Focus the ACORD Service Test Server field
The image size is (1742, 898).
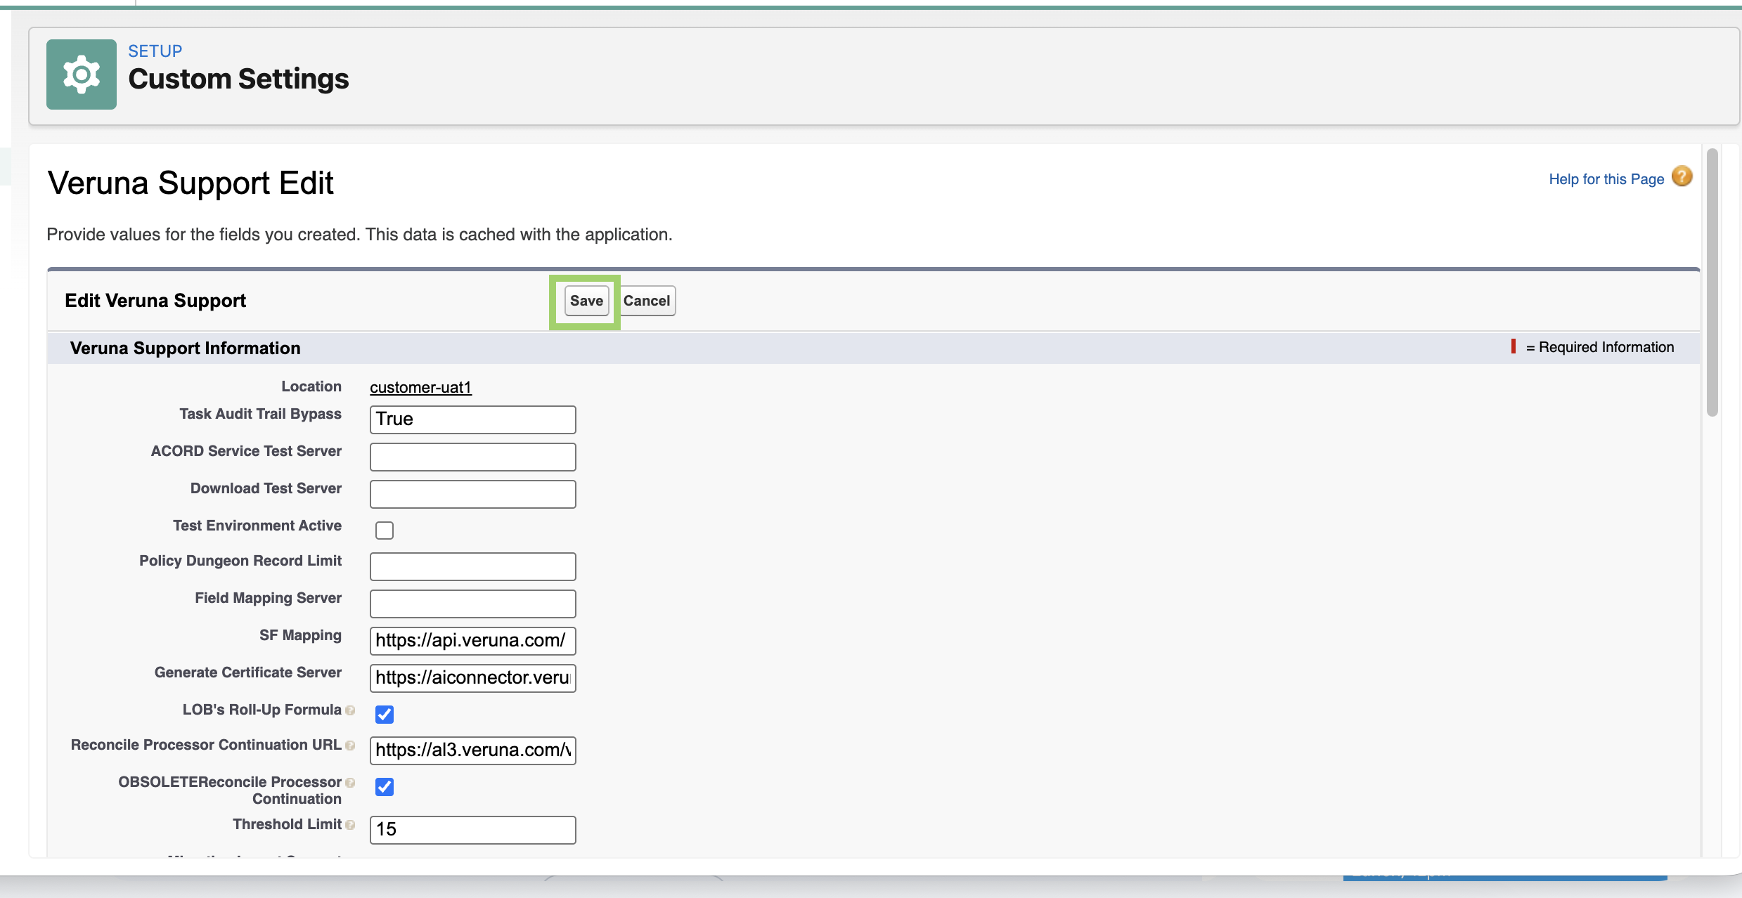[x=473, y=457]
